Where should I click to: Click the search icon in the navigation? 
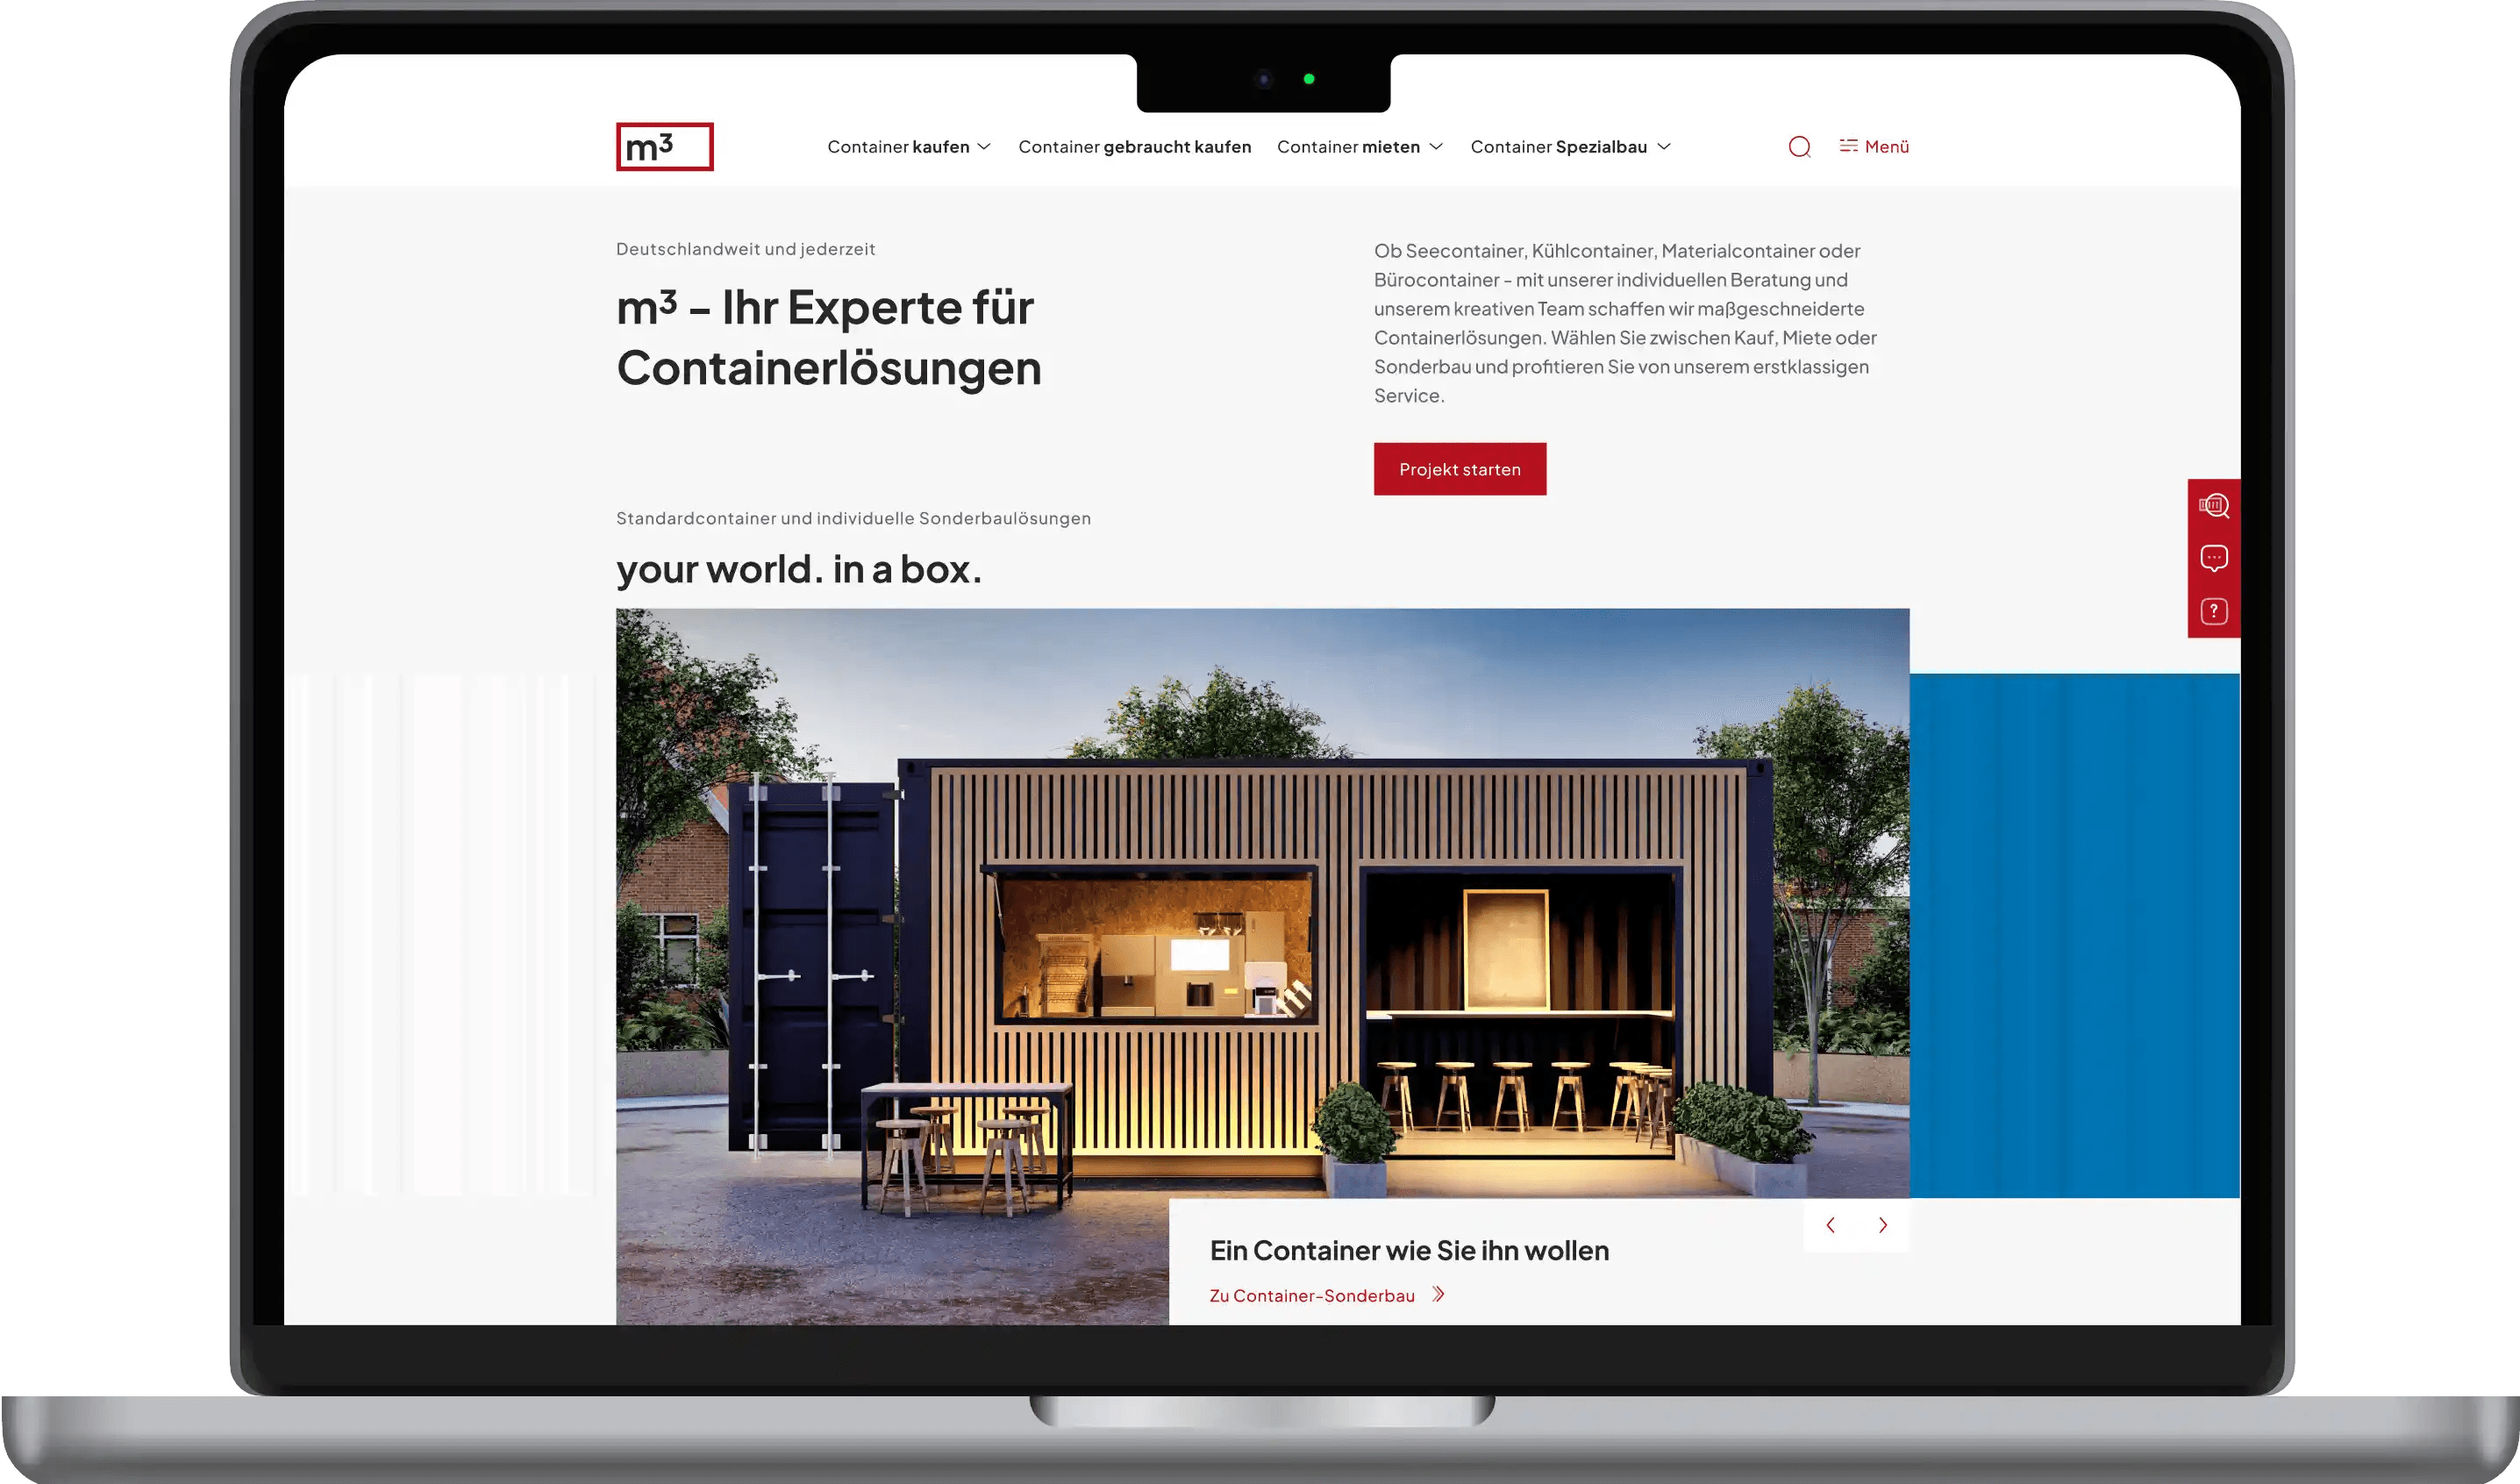(x=1800, y=145)
